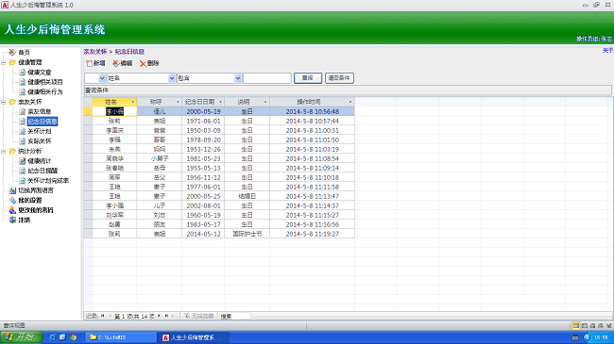This screenshot has height=344, width=614.
Task: Open the 姓名 column filter arrow
Action: pos(133,102)
